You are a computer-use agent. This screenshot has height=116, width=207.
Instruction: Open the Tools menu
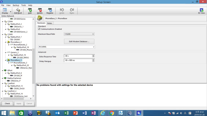pos(24,5)
